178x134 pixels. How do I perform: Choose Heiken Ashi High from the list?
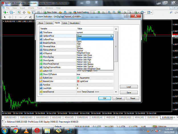pos(95,60)
